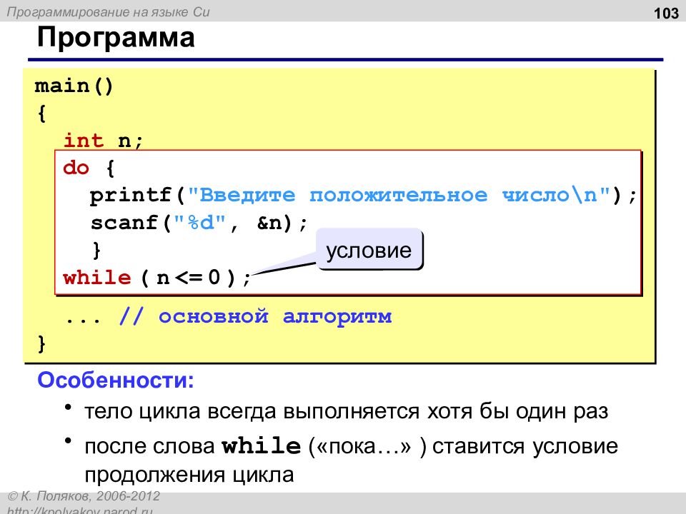Click the header text "Программирование на языке Си"
This screenshot has width=686, height=514.
109,12
